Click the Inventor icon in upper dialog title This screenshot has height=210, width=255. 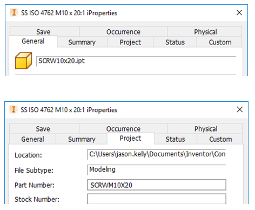pyautogui.click(x=14, y=12)
